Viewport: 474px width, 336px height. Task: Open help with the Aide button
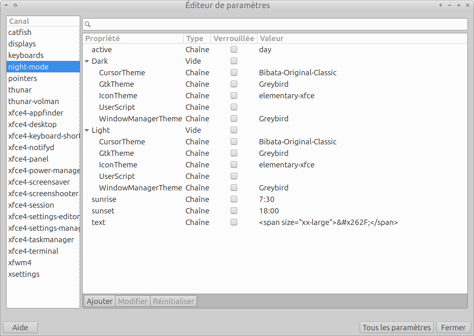pos(20,327)
